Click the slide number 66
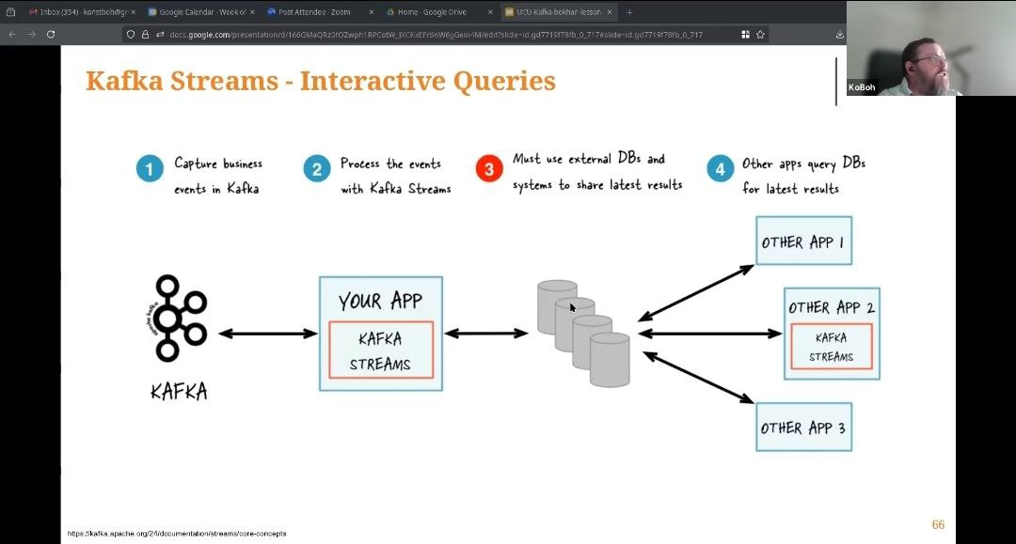 click(x=938, y=524)
